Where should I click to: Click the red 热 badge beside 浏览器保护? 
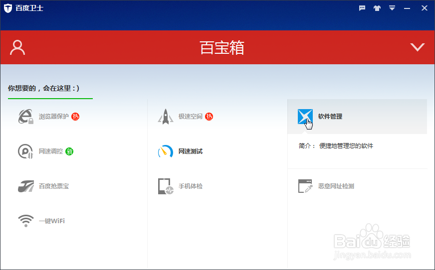pos(75,117)
